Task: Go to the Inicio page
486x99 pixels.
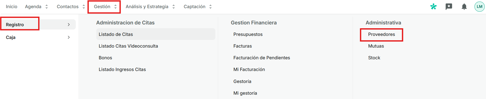Action: pyautogui.click(x=12, y=7)
